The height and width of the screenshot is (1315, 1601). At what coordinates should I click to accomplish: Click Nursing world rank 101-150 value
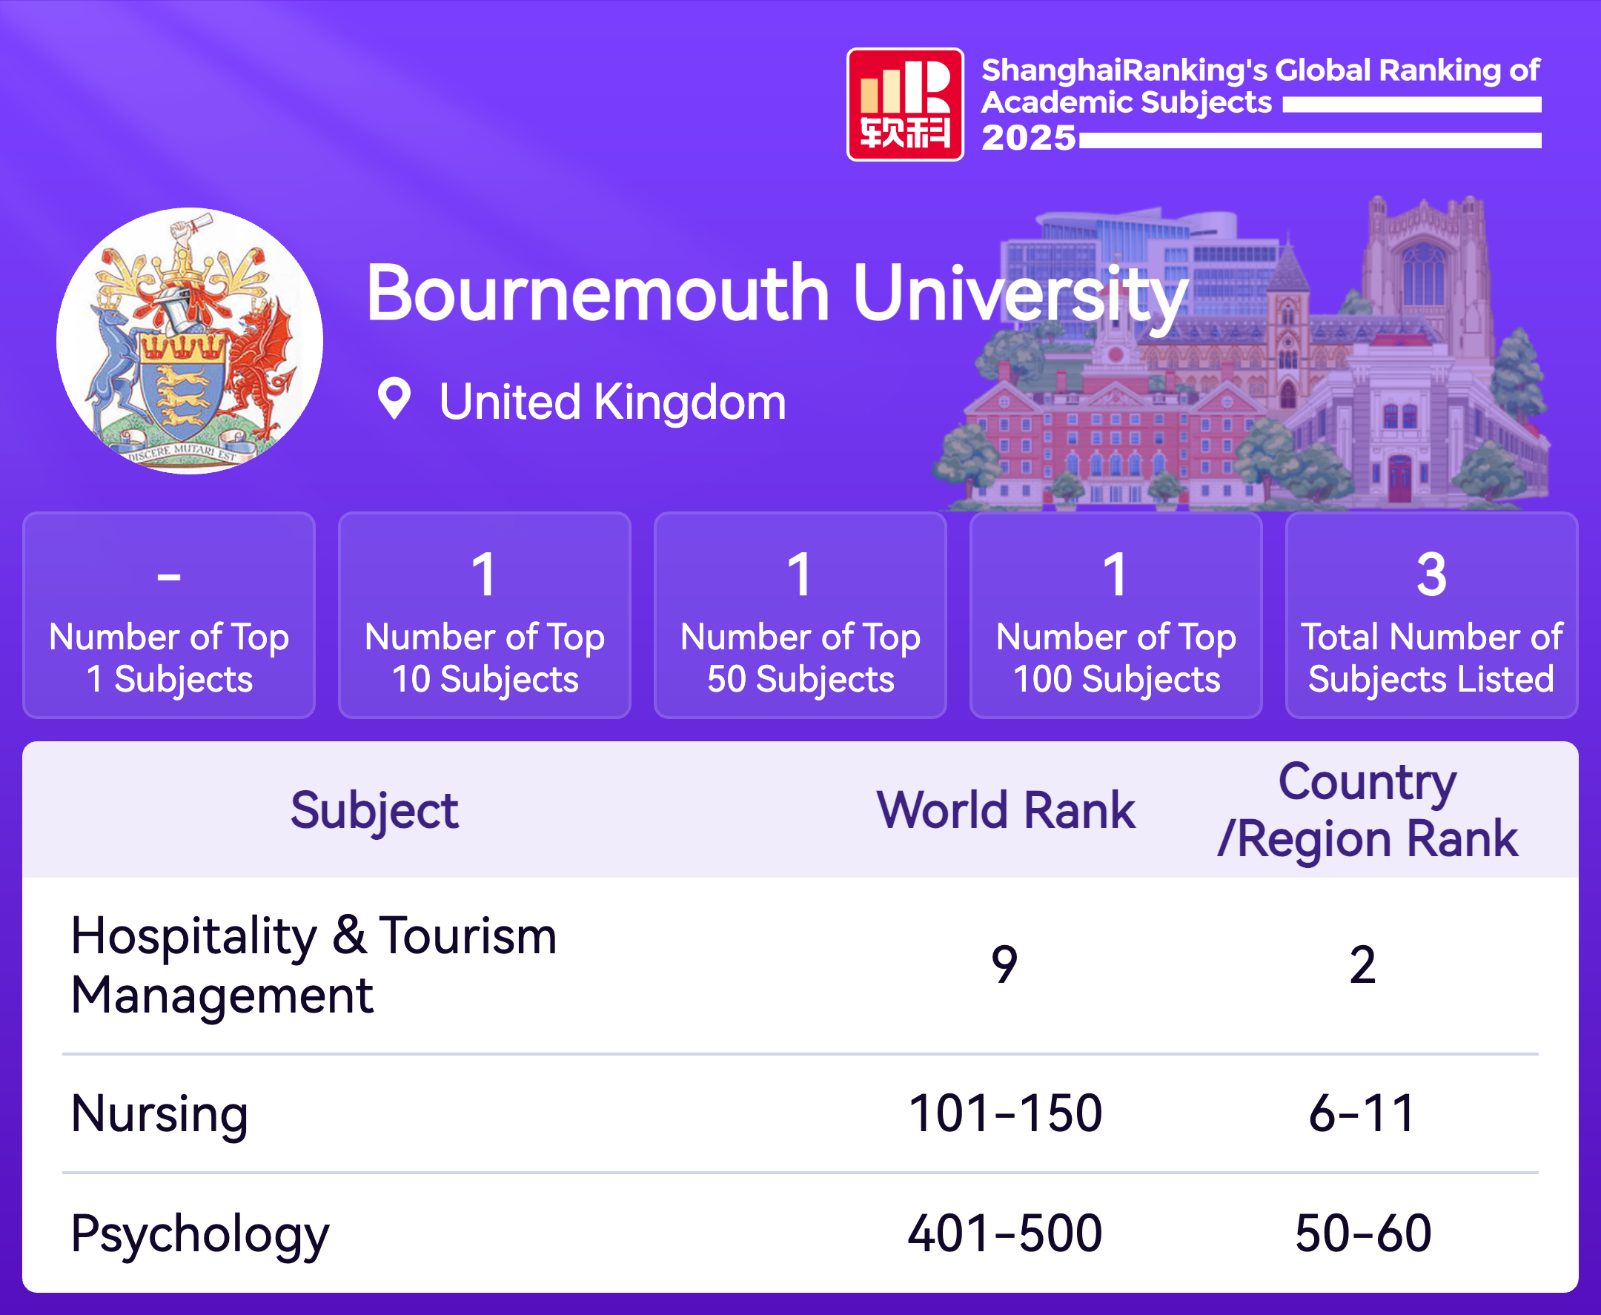(x=1004, y=1113)
